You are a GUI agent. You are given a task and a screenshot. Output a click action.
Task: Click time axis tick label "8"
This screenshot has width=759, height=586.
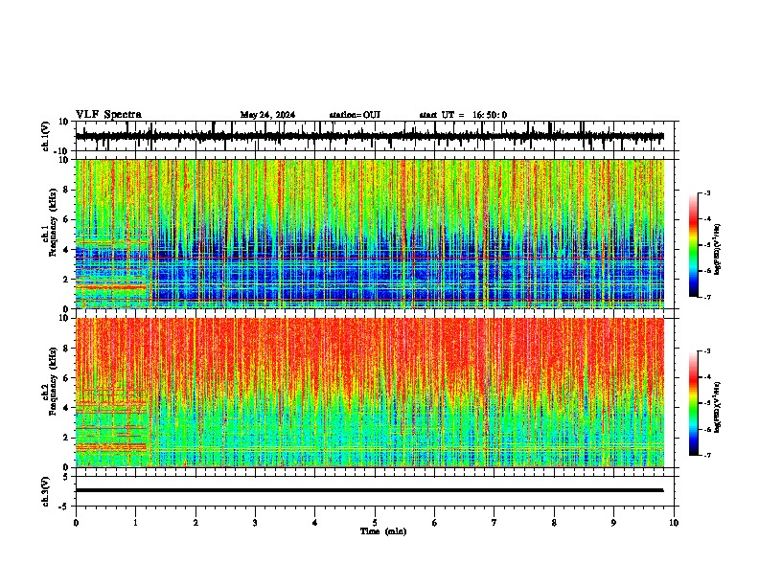pyautogui.click(x=554, y=523)
